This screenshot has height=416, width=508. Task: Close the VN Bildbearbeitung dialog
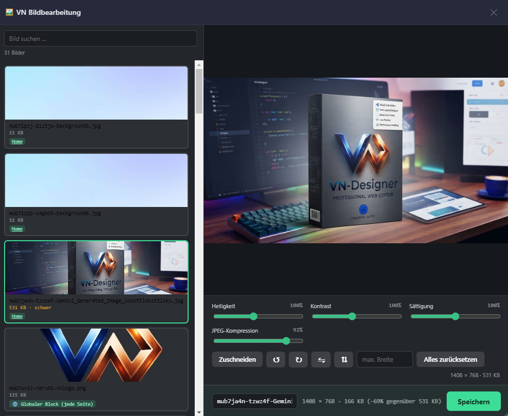point(493,13)
